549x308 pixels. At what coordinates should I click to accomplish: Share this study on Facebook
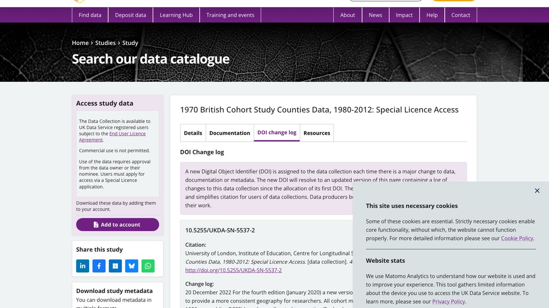(x=99, y=266)
